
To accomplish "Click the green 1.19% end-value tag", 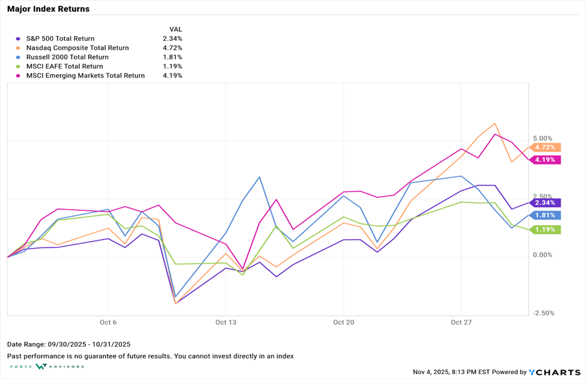I will (x=546, y=229).
